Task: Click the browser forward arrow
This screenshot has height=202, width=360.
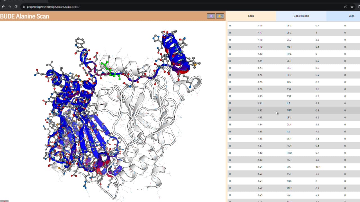Action: pyautogui.click(x=10, y=7)
